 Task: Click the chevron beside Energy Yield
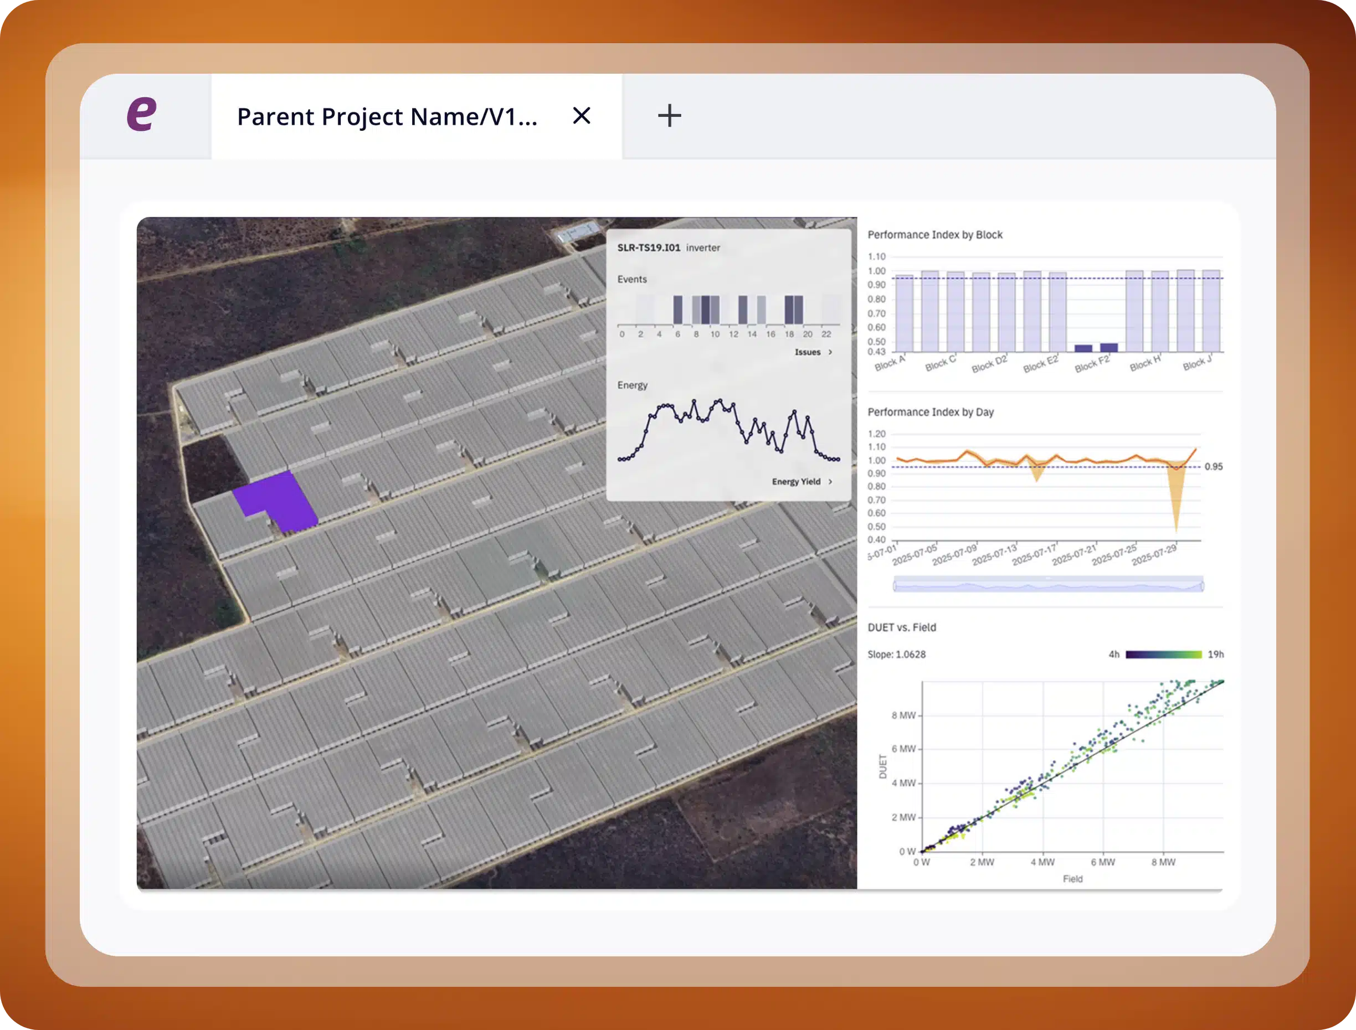[x=830, y=481]
